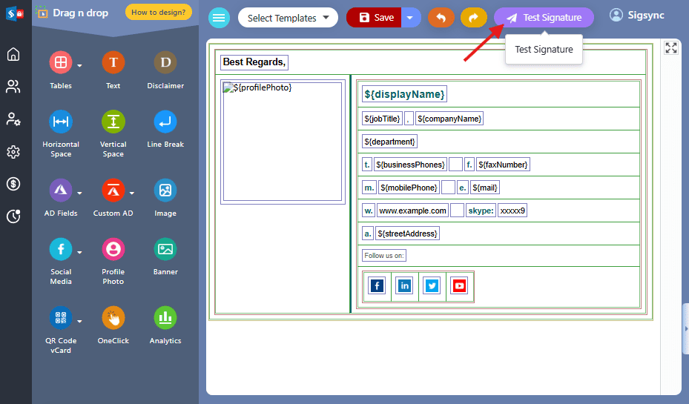Select the skype: label
Image resolution: width=689 pixels, height=404 pixels.
pyautogui.click(x=481, y=211)
